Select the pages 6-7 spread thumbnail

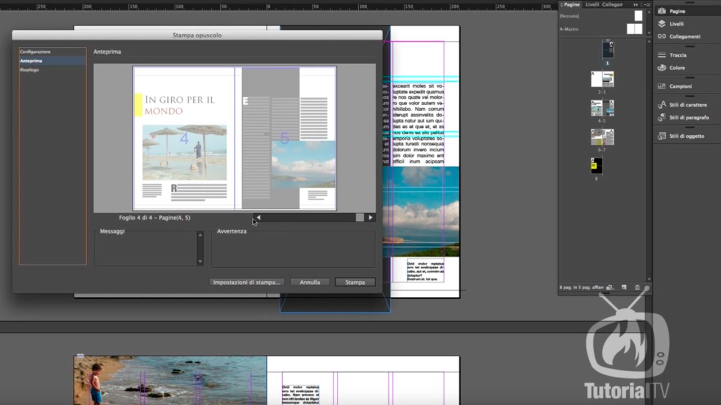602,137
